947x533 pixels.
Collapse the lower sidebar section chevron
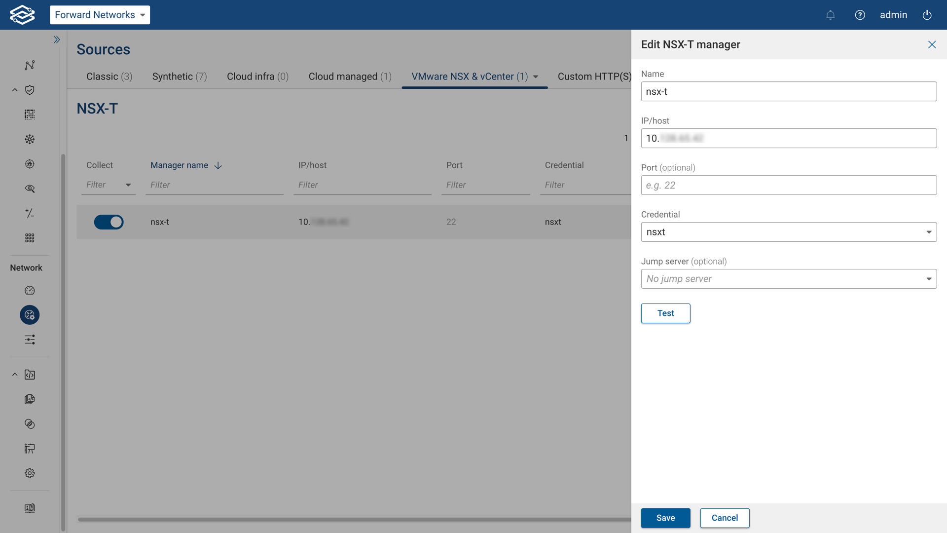(x=14, y=375)
